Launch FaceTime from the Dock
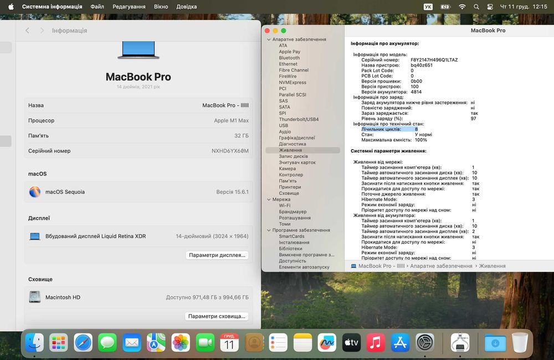 coord(205,342)
